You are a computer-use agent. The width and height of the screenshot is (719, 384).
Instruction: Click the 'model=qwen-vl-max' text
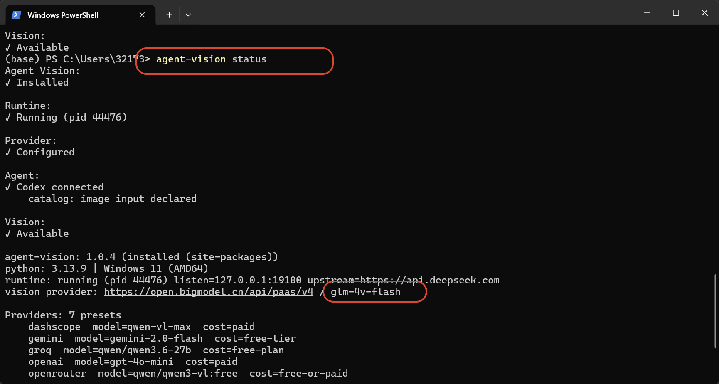(142, 327)
